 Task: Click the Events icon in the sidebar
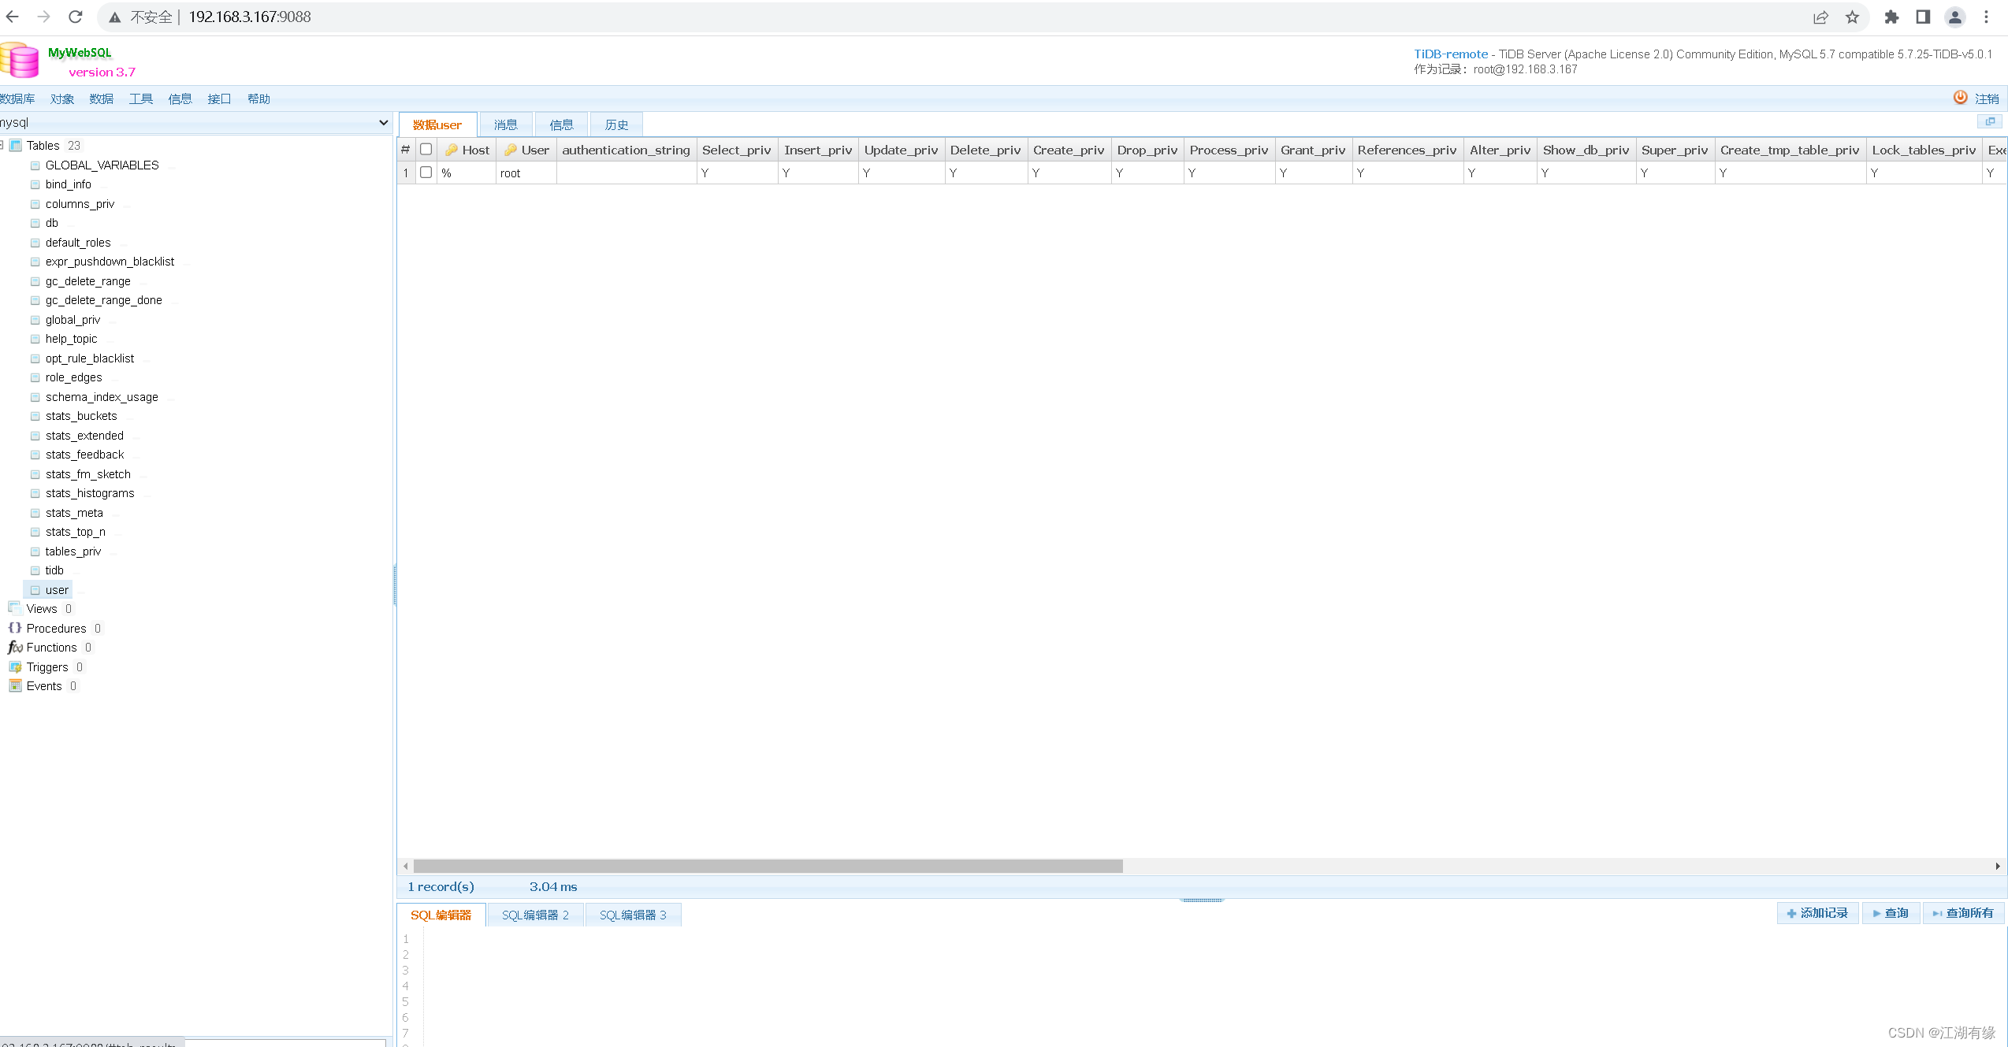coord(15,685)
